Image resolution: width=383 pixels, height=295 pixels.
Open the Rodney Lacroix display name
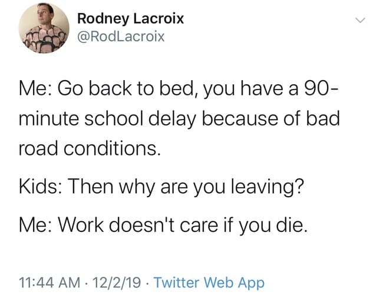[x=130, y=19]
